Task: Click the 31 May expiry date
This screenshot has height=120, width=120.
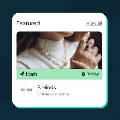Action: point(93,74)
